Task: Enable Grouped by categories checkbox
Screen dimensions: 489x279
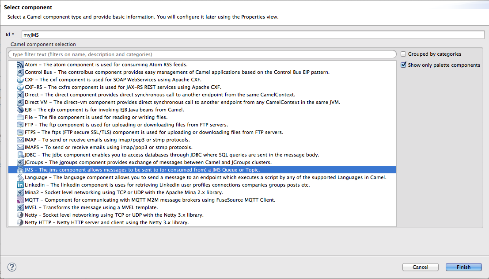Action: coord(403,54)
